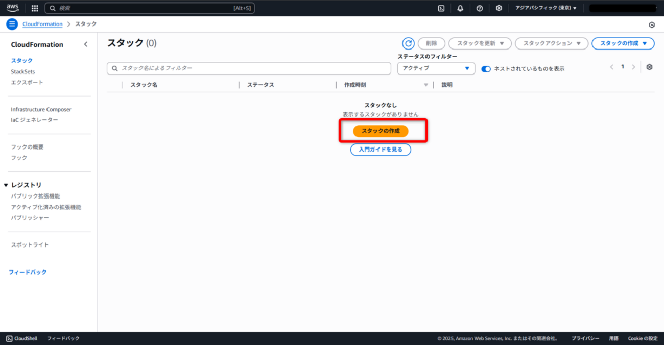This screenshot has height=345, width=664.
Task: Launch CloudShell from the top bar icon
Action: tap(441, 8)
